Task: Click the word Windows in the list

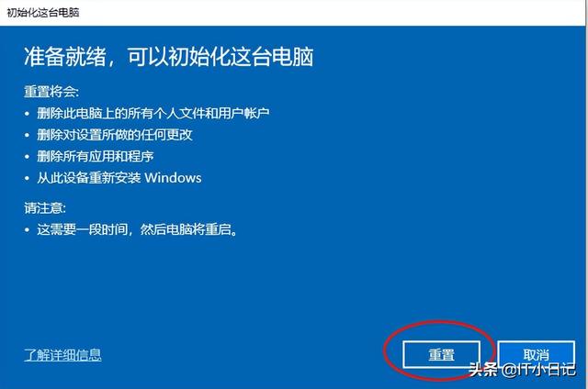Action: coord(173,178)
